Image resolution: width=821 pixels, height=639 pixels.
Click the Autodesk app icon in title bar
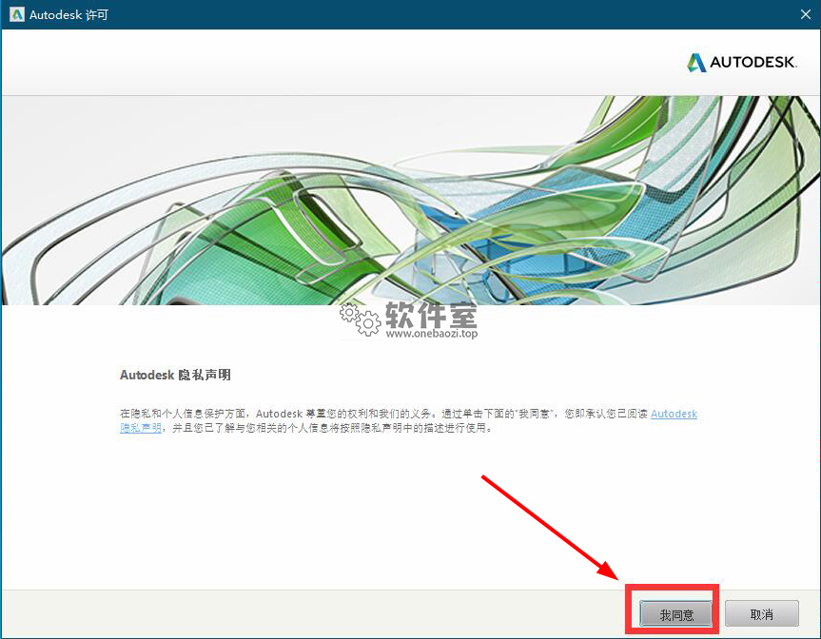point(16,14)
